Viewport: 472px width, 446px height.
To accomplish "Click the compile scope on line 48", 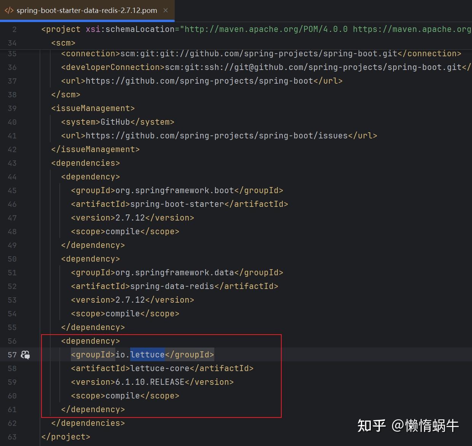I will pos(125,232).
